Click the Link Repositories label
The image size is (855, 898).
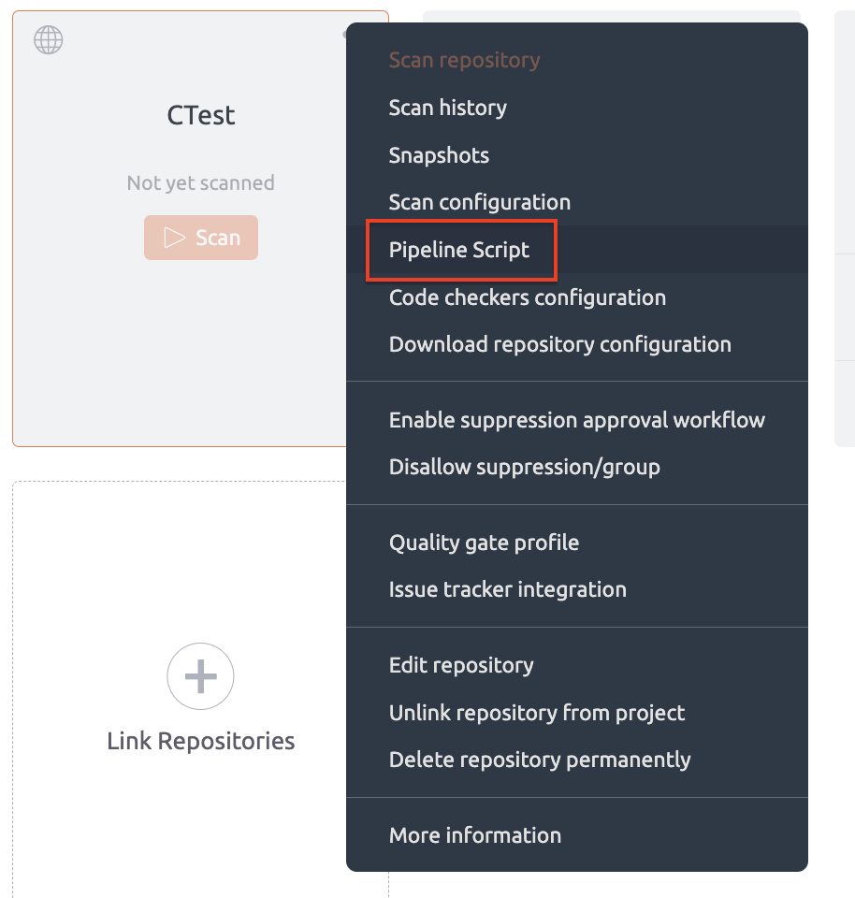point(200,741)
